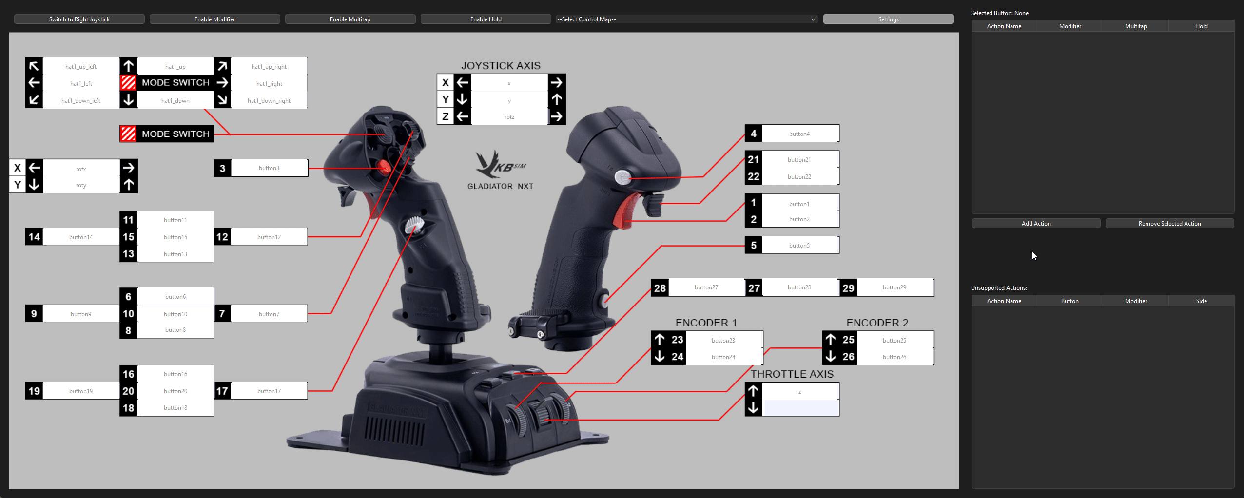This screenshot has height=498, width=1244.
Task: Select the button12 binding field
Action: (269, 237)
